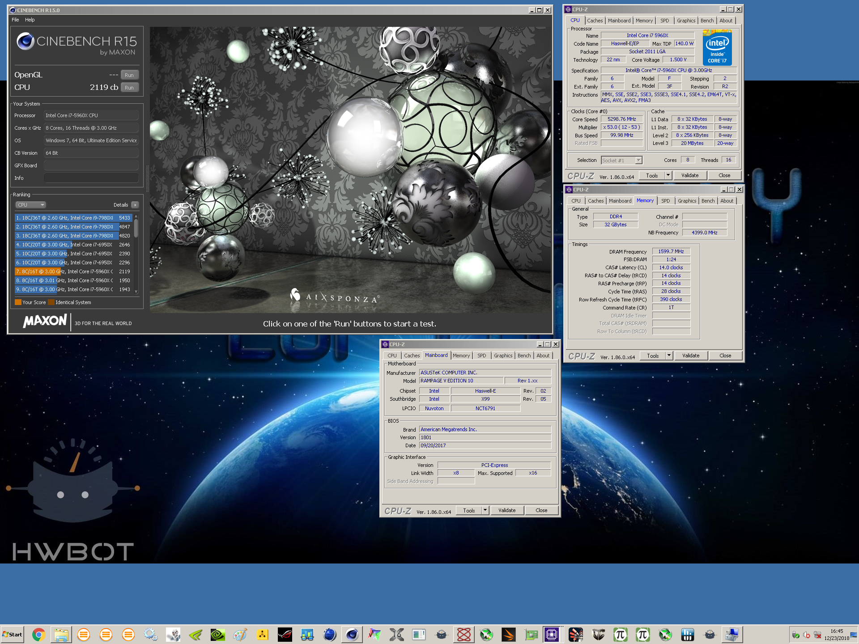Open Graphics tab in CPU-Z Memory window
The height and width of the screenshot is (644, 859).
point(687,201)
